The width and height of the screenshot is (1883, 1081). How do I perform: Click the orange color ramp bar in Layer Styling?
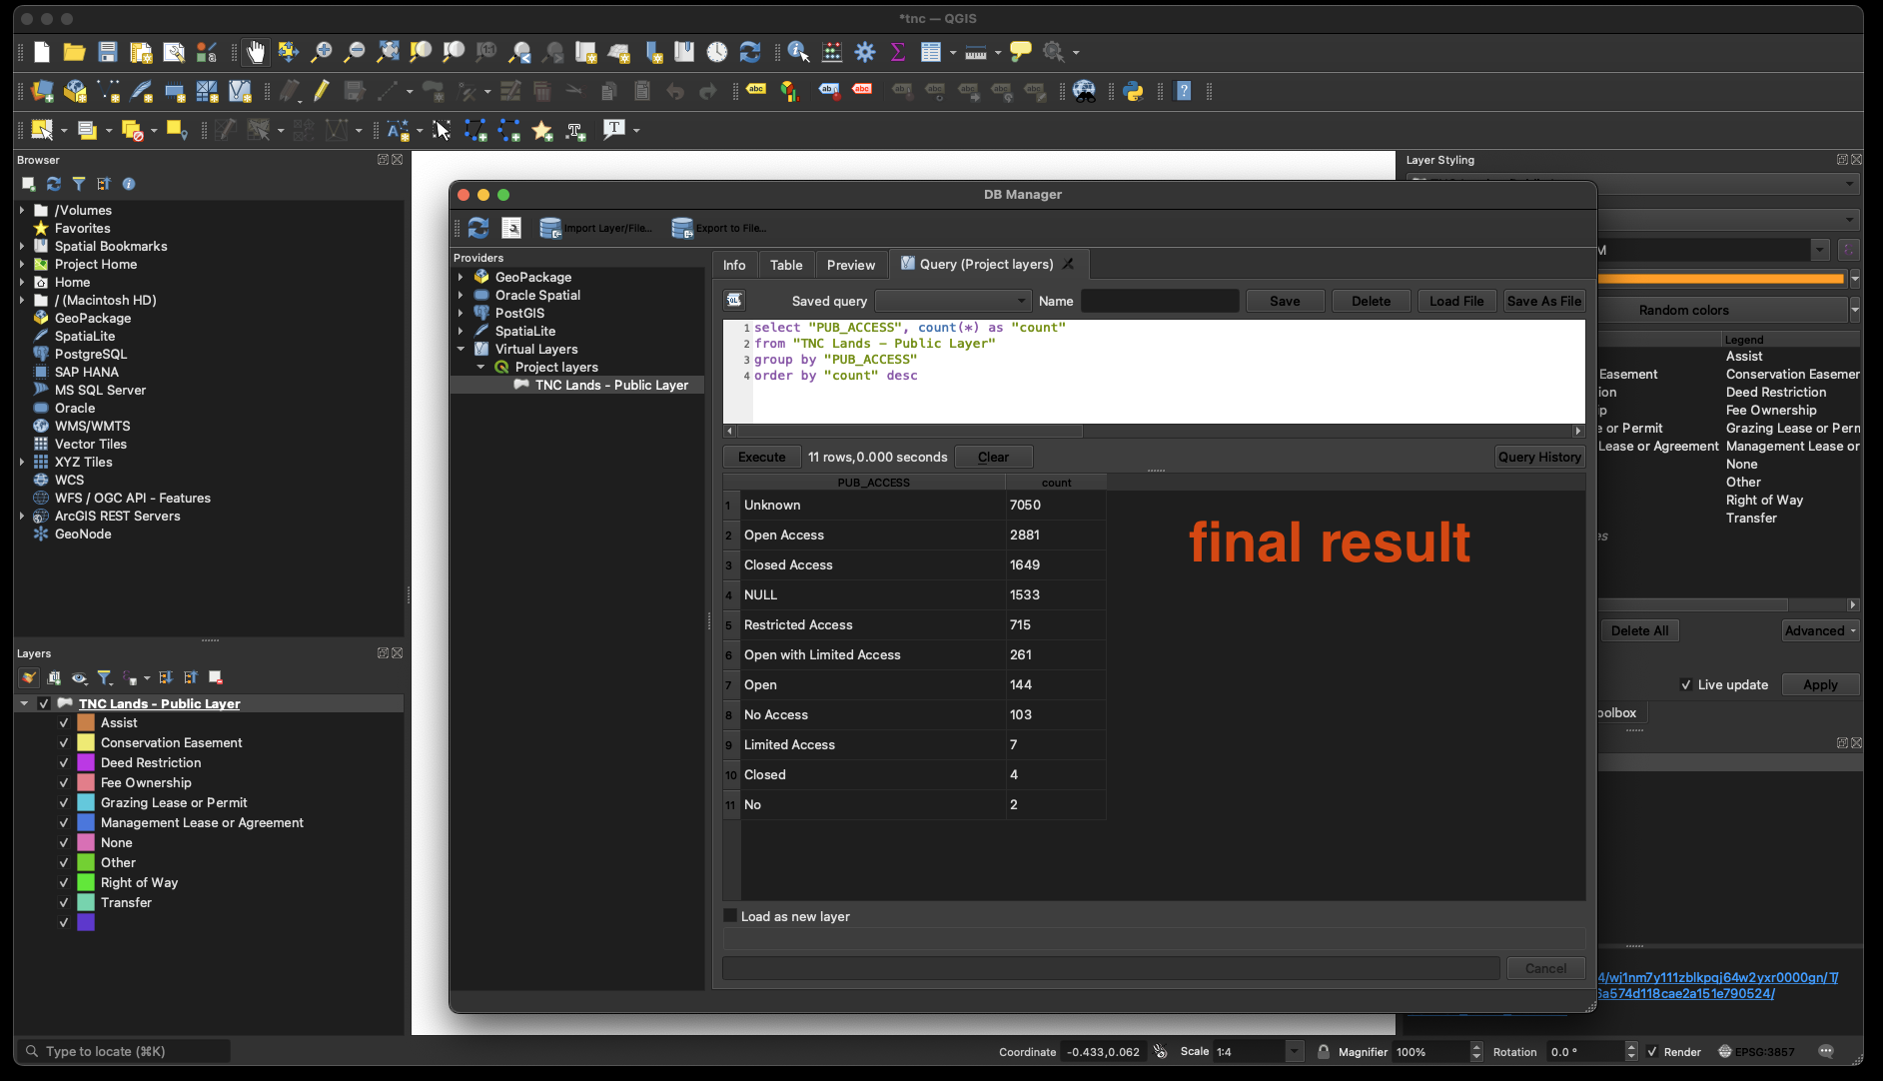pos(1722,279)
